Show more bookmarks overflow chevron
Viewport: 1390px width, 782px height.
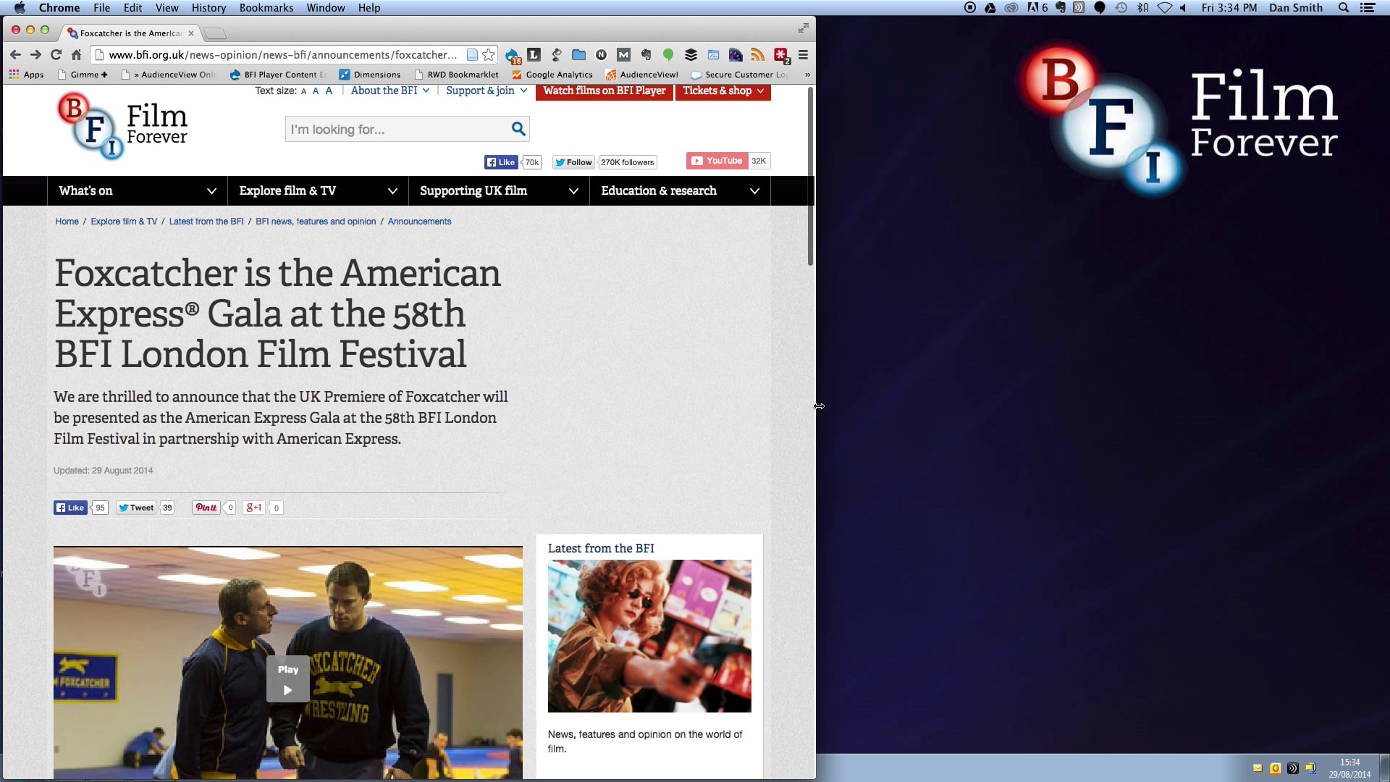(807, 75)
